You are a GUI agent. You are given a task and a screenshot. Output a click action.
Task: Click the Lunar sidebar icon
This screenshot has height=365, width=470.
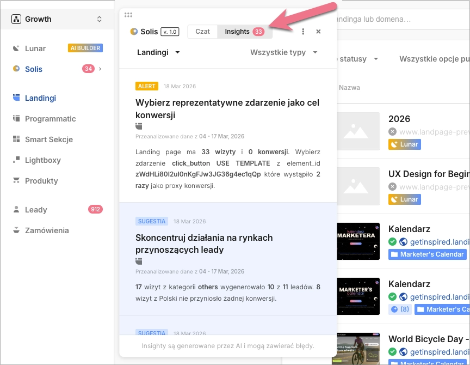(x=16, y=48)
